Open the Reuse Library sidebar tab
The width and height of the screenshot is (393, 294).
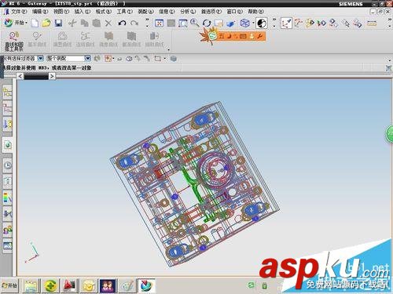tap(7, 125)
